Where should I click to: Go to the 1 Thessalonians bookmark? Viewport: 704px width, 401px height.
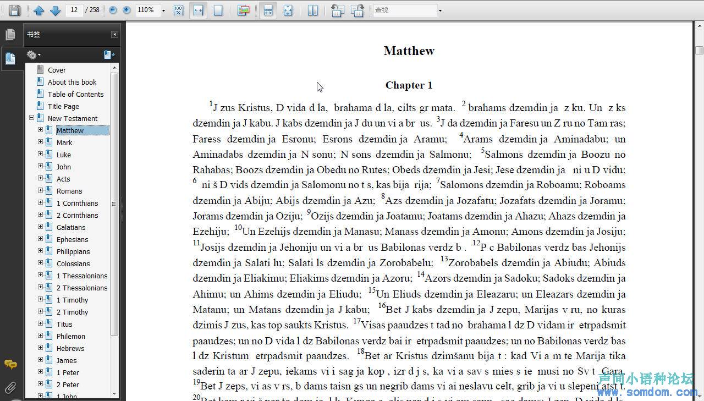pos(82,276)
